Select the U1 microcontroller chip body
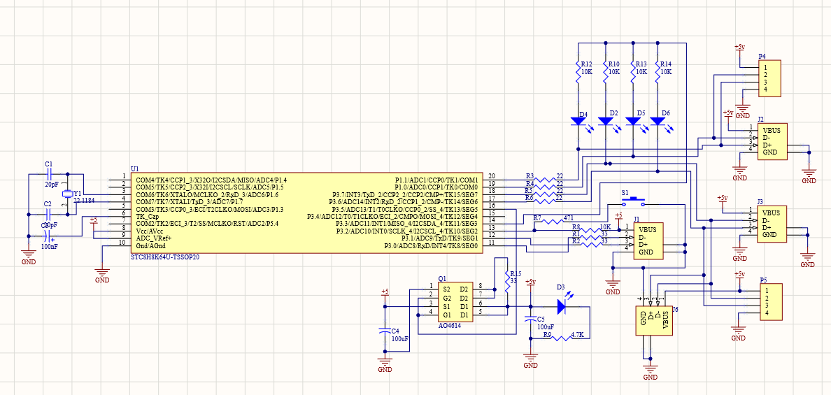The image size is (831, 395). (306, 213)
